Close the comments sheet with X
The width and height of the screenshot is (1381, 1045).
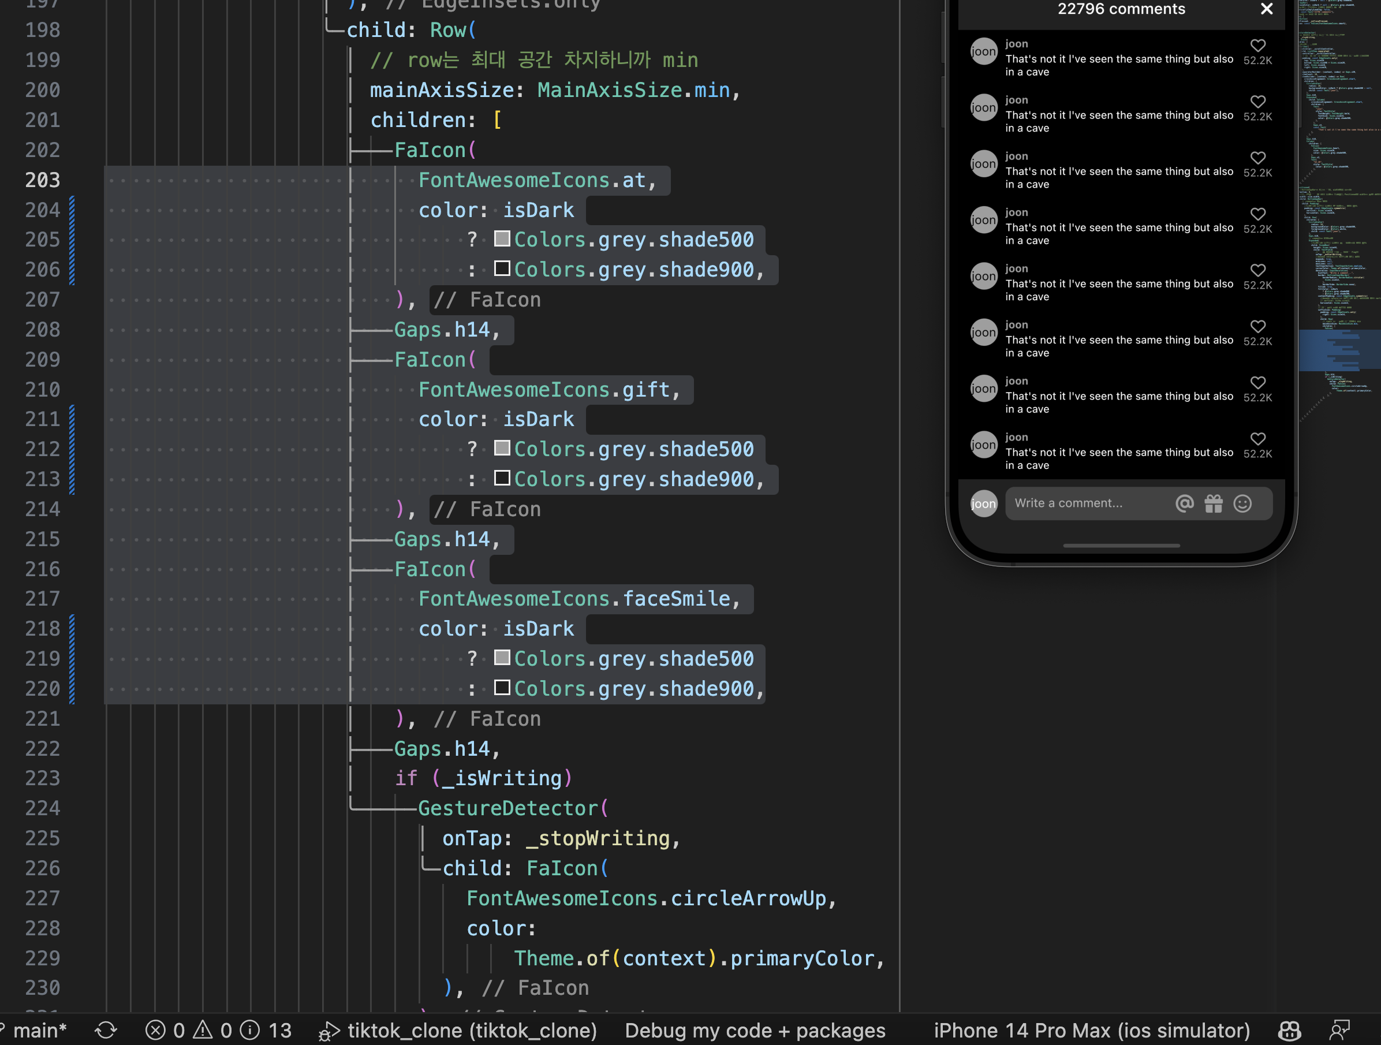[1267, 9]
